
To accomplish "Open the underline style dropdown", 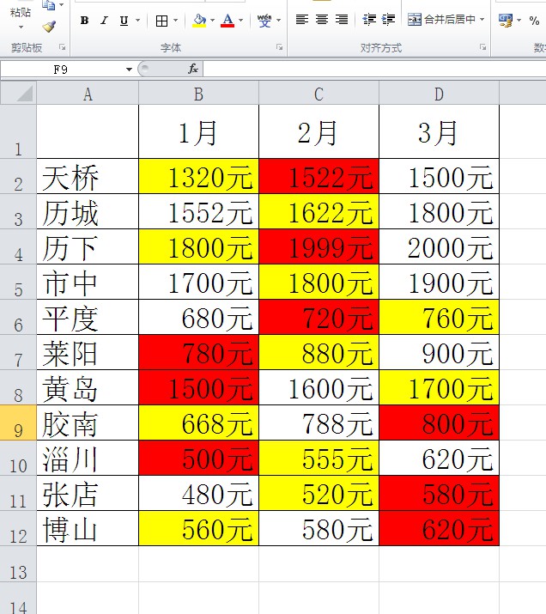I will click(137, 21).
